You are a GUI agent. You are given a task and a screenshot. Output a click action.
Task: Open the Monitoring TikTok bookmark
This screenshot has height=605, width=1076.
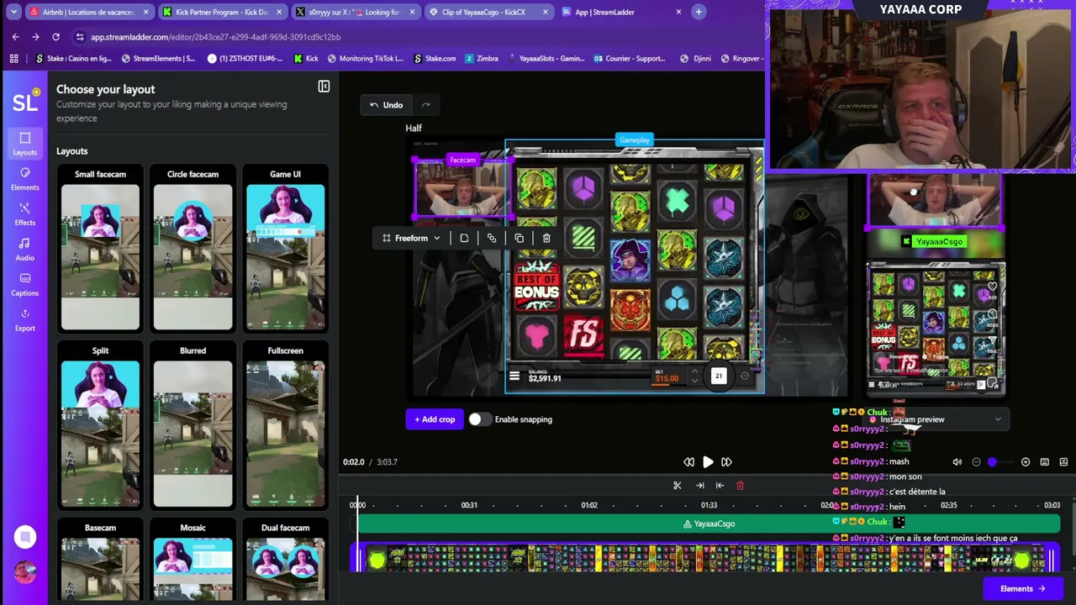(x=366, y=59)
